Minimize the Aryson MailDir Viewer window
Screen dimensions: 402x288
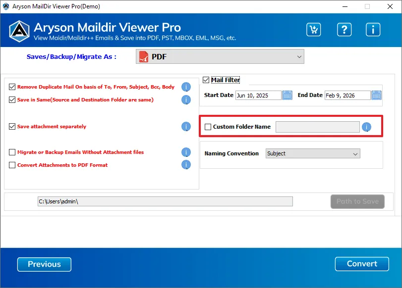[345, 6]
